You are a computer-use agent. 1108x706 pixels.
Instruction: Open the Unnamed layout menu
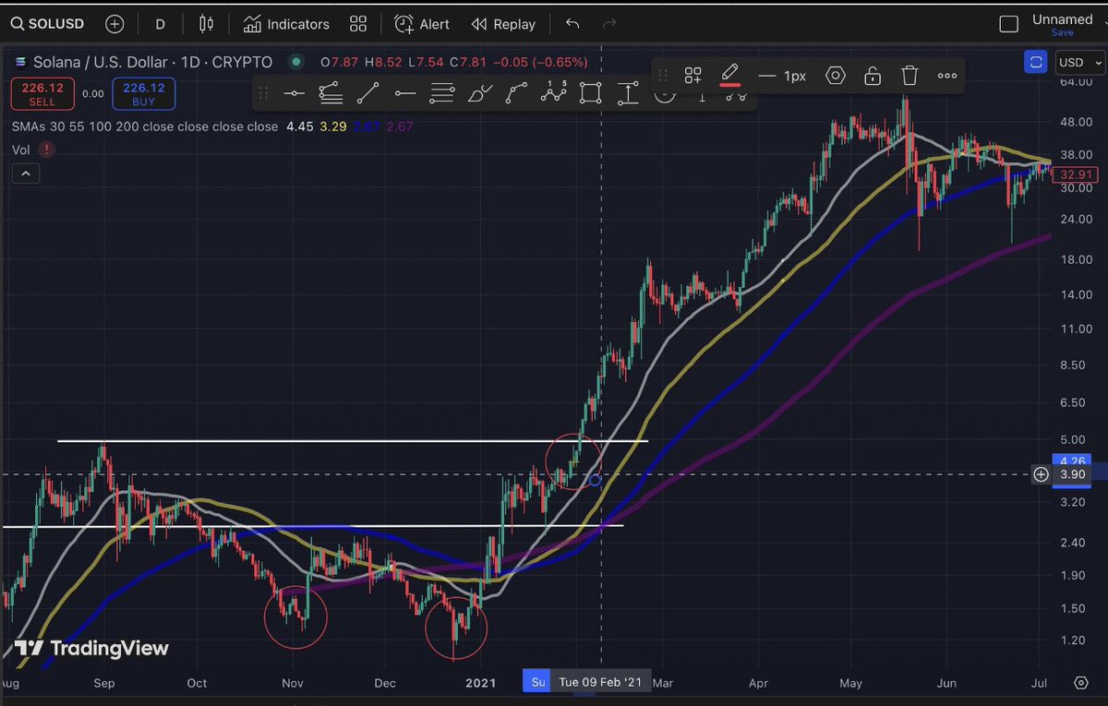(x=1062, y=18)
